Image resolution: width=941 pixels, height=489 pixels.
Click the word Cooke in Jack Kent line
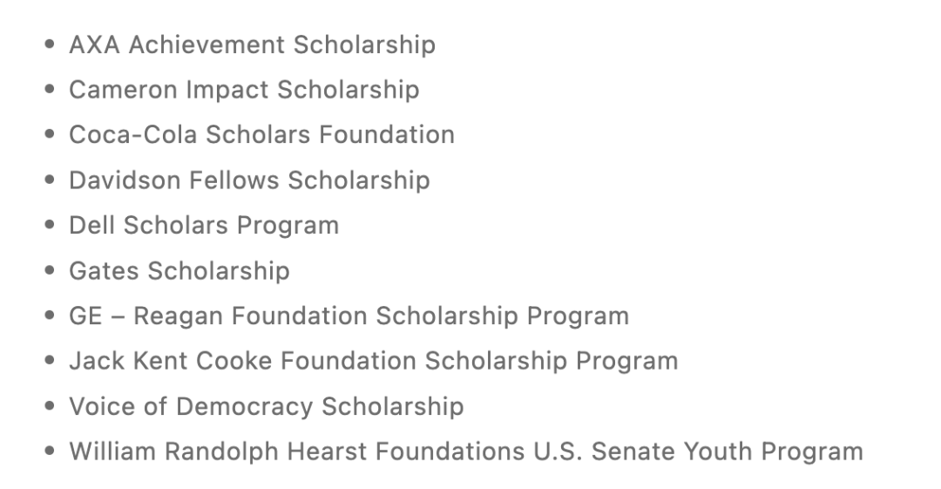(234, 361)
